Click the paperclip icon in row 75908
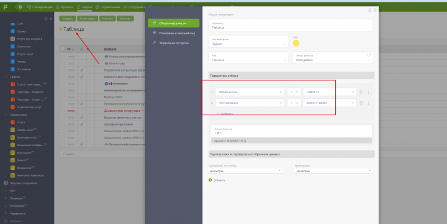 (82, 70)
